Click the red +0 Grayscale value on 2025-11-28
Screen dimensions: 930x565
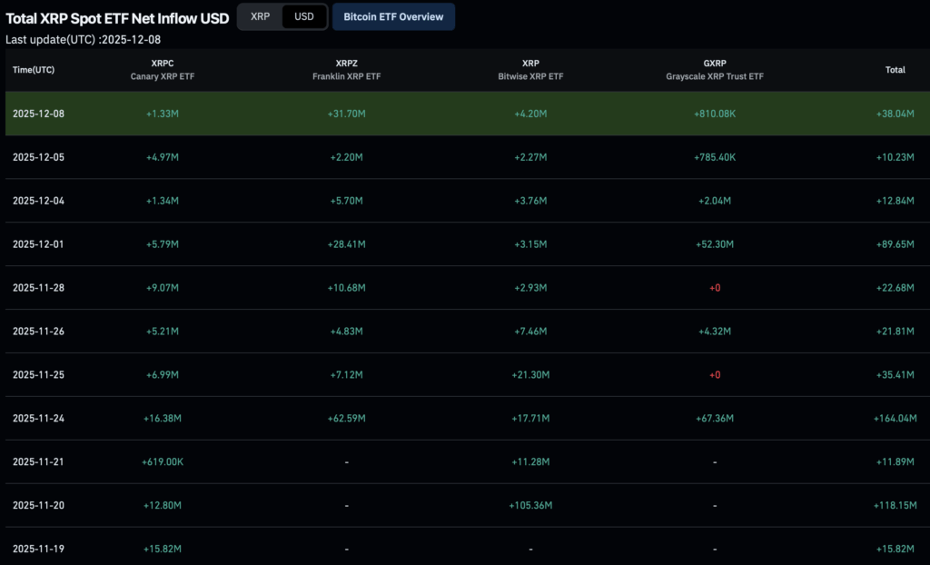715,288
